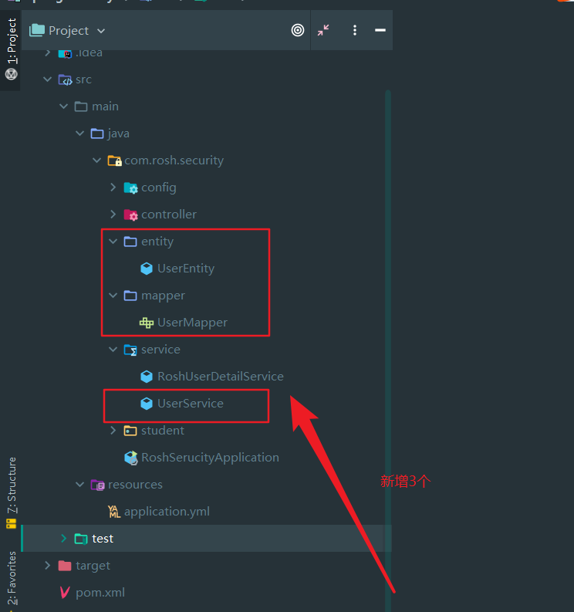Open the Project panel options menu
This screenshot has width=574, height=612.
(355, 30)
